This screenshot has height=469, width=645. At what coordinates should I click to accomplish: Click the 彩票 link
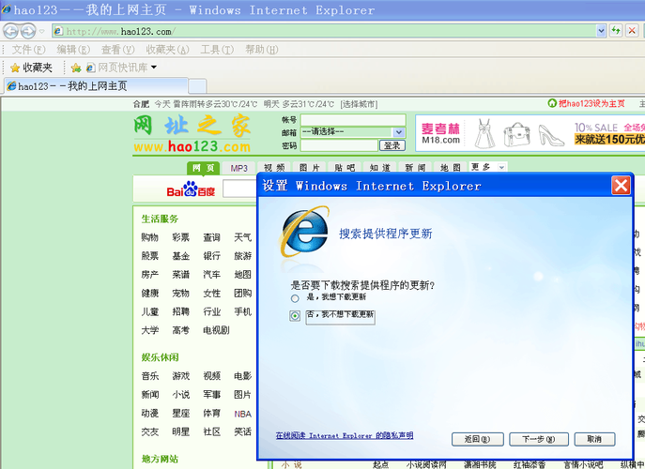pyautogui.click(x=180, y=237)
